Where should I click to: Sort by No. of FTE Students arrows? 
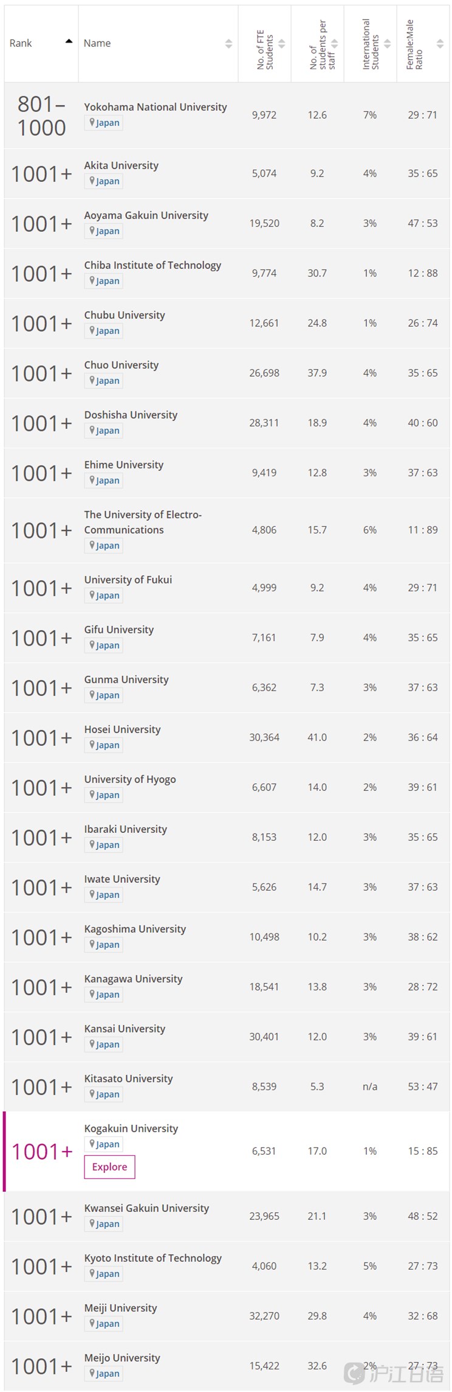pyautogui.click(x=281, y=44)
